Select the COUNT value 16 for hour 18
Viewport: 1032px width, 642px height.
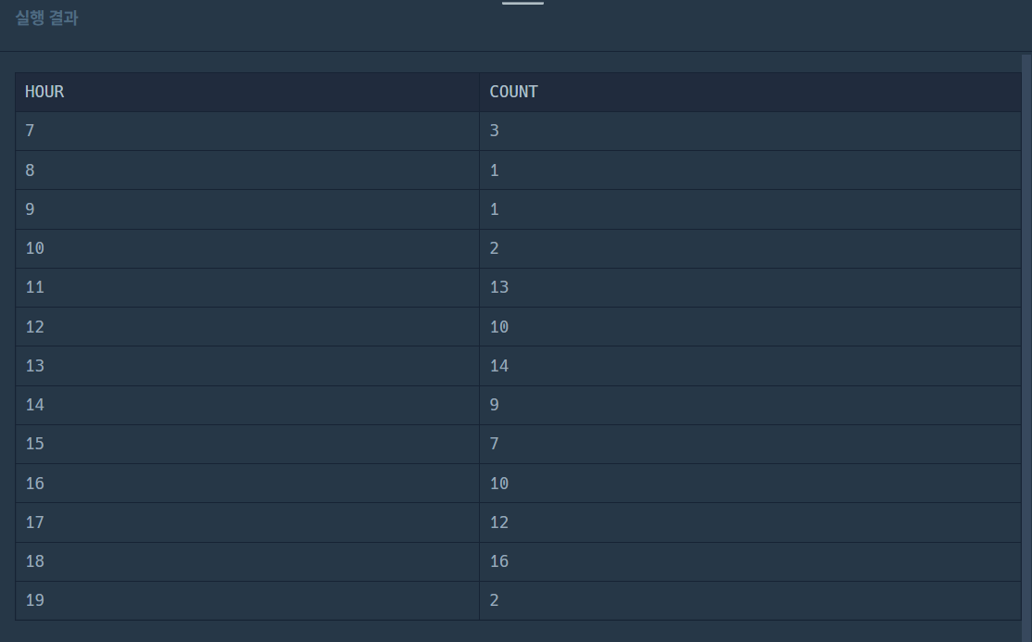[750, 561]
